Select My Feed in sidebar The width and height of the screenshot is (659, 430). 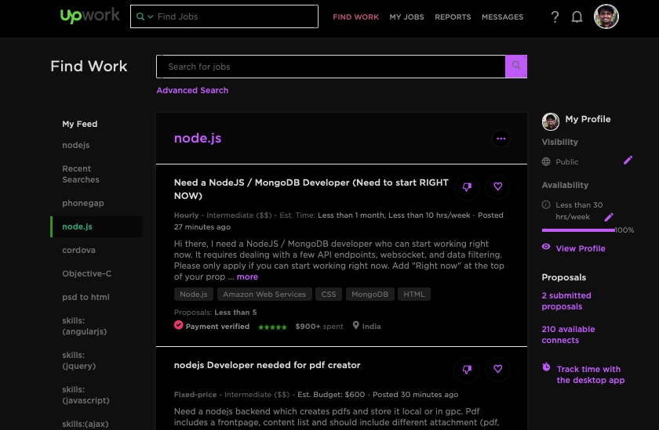click(80, 124)
